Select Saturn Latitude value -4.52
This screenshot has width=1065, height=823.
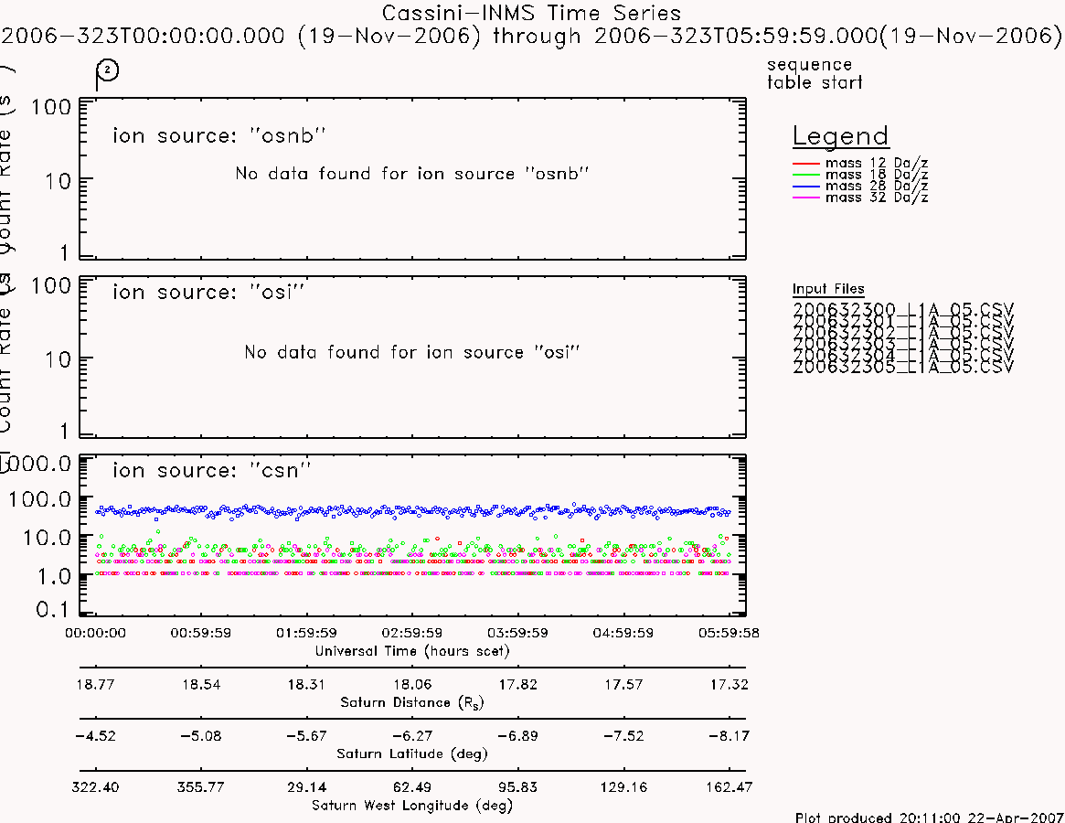pos(95,736)
